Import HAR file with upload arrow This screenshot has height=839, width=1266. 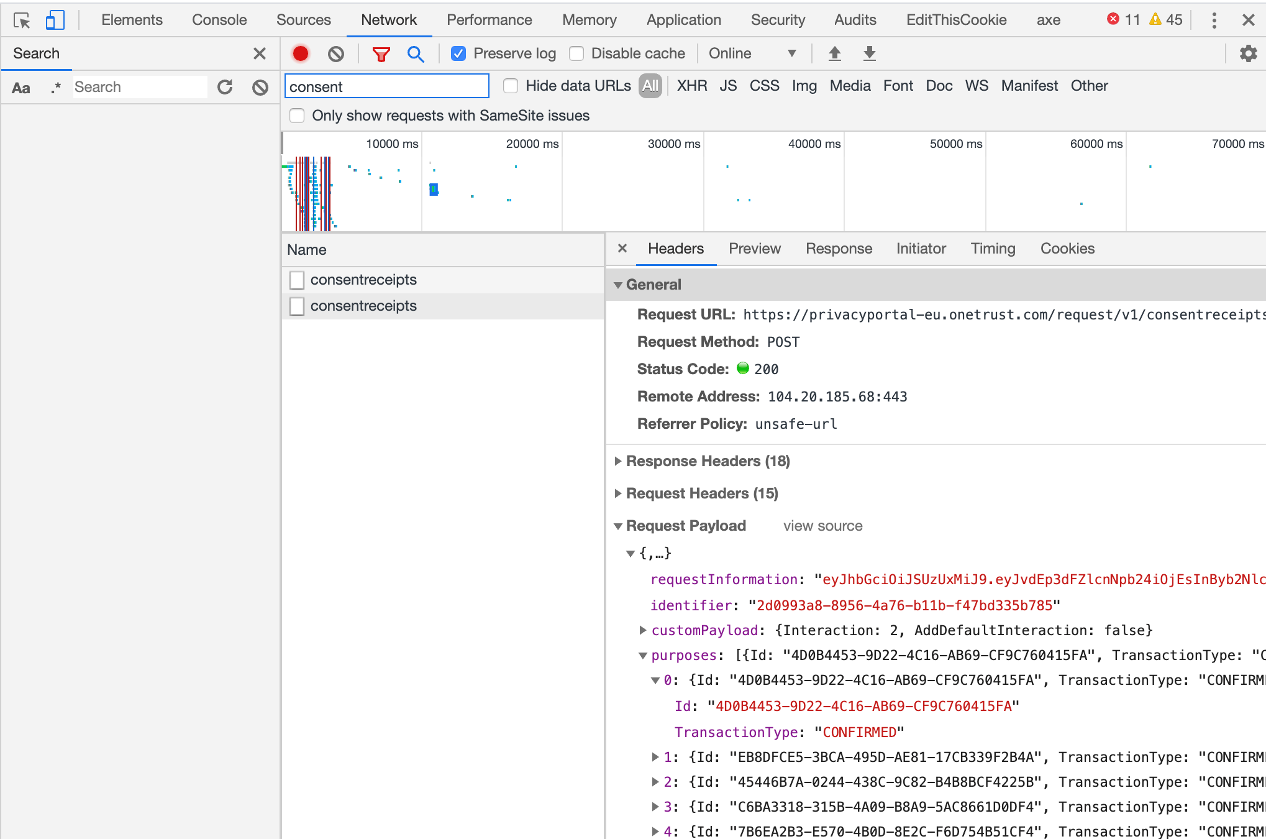[x=835, y=53]
